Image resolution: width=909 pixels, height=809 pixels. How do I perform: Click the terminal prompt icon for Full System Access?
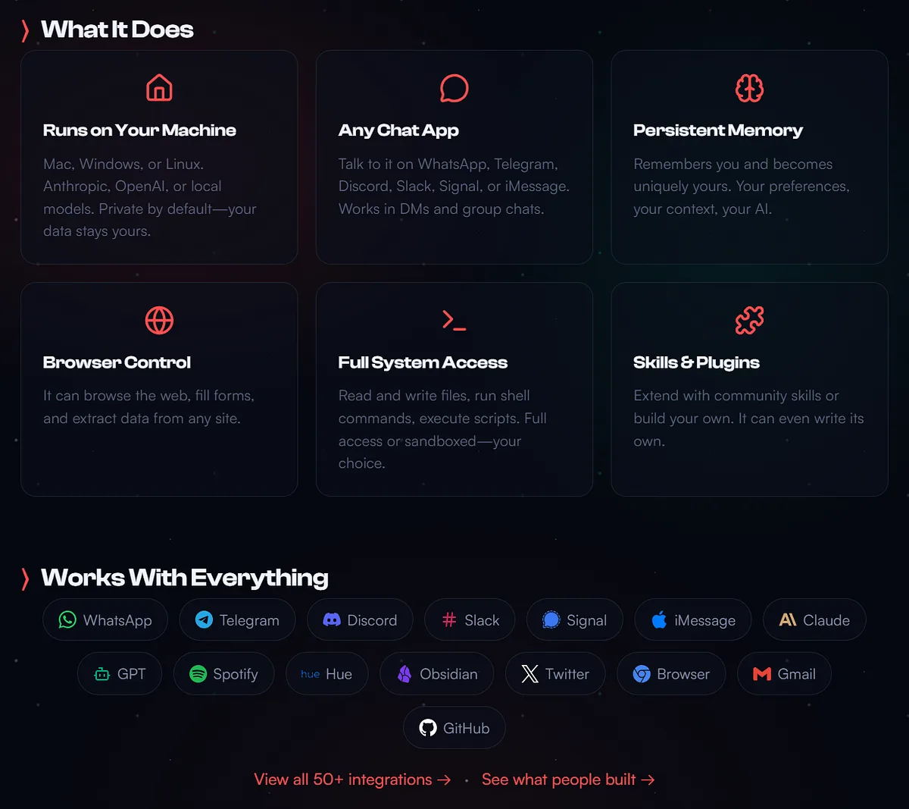pos(454,321)
